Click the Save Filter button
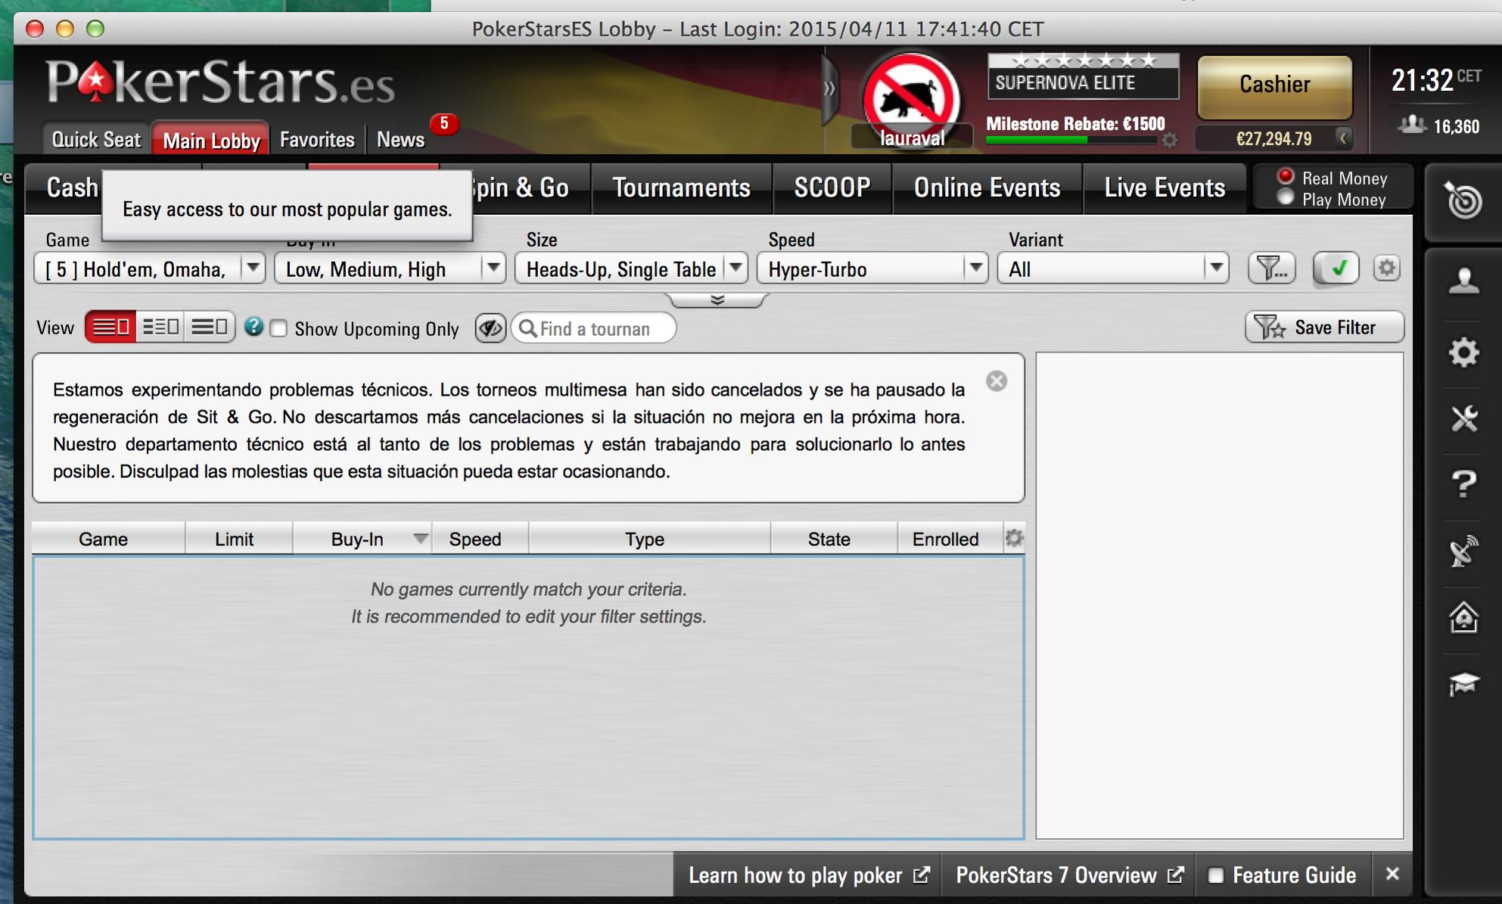Viewport: 1502px width, 904px height. click(1324, 327)
